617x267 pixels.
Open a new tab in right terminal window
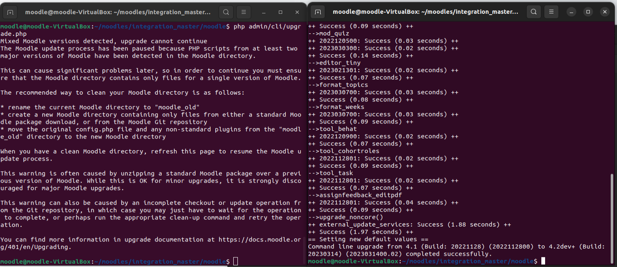pos(318,12)
